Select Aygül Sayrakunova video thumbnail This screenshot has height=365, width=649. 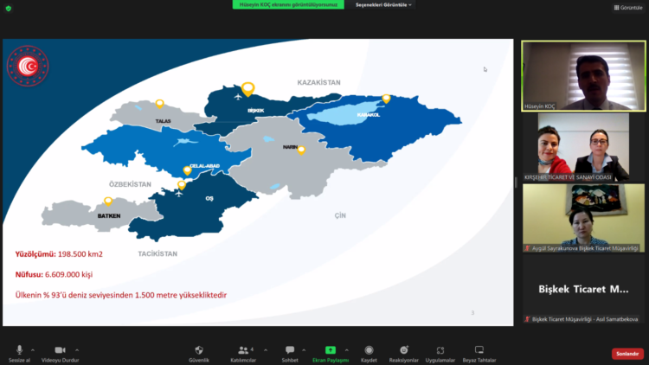tap(583, 218)
